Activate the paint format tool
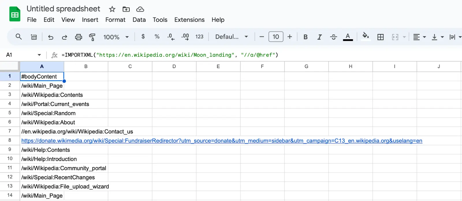Viewport: 462px width, 201px height. [x=92, y=37]
